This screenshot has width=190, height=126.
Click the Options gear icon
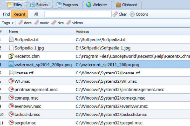[x=132, y=14]
